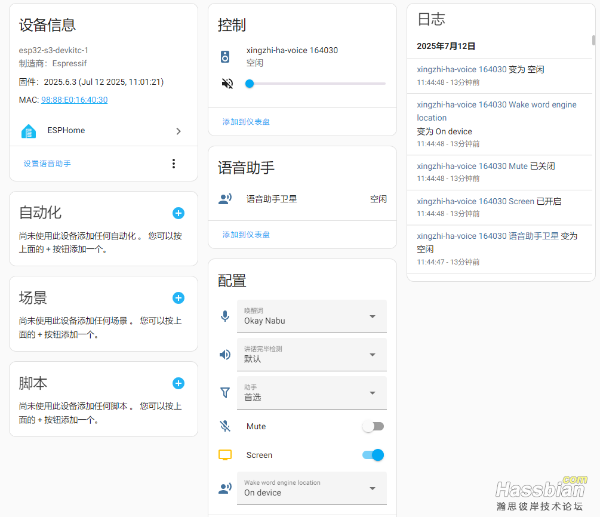Click the log date heading 2025年7月12日
Viewport: 600px width, 517px height.
click(446, 46)
